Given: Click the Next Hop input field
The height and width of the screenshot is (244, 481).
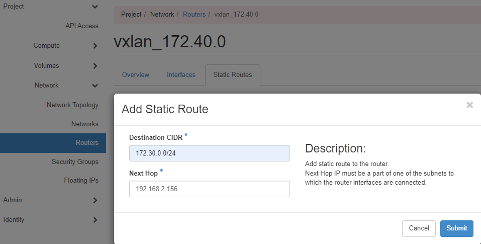Looking at the screenshot, I should pos(209,189).
